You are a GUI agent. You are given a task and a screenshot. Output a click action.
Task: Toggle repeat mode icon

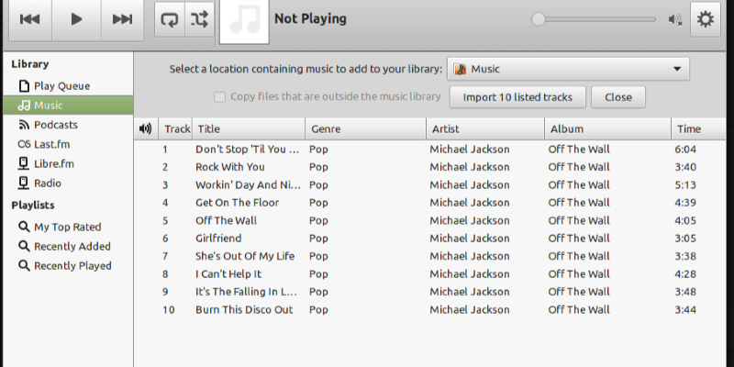click(170, 19)
